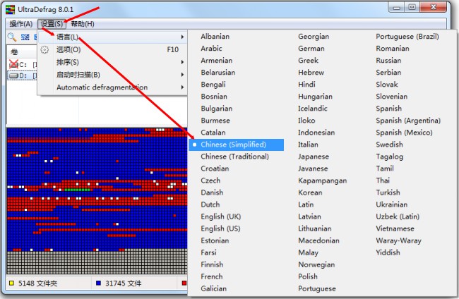This screenshot has height=299, width=459.
Task: Open the 语言(L) submenu entry
Action: click(113, 37)
